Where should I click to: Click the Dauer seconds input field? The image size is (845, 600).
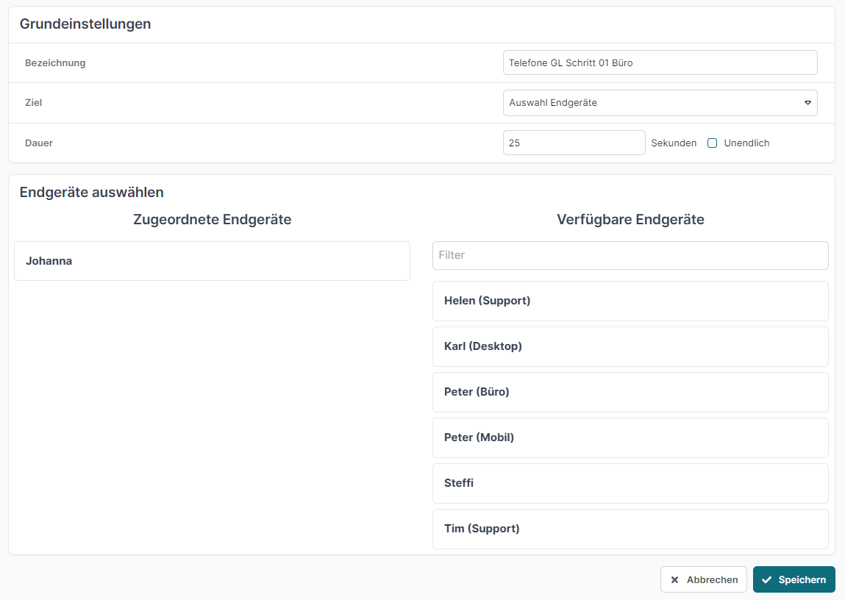(574, 143)
